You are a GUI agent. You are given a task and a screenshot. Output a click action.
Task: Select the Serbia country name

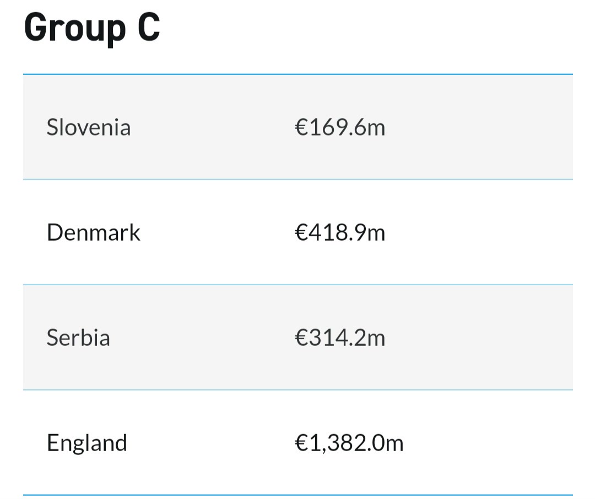coord(78,337)
